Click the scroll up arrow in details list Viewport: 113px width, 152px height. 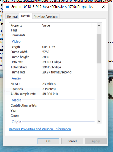(x=99, y=26)
